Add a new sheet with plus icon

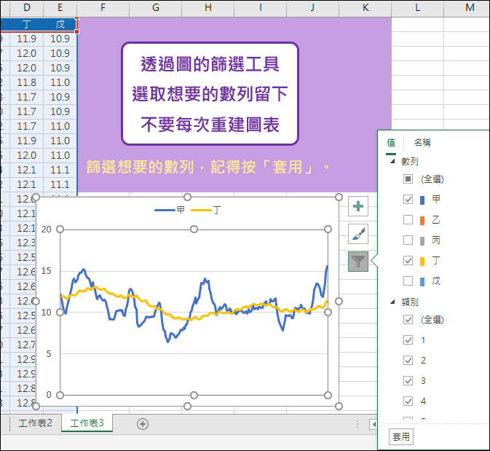click(x=143, y=424)
